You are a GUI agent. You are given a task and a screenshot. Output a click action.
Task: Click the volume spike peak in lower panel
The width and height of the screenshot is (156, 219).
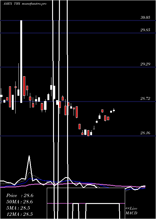[x=29, y=156]
